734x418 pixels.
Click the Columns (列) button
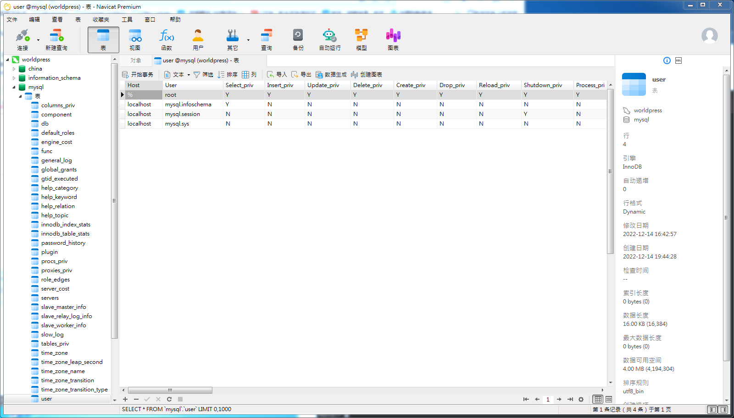click(x=249, y=75)
